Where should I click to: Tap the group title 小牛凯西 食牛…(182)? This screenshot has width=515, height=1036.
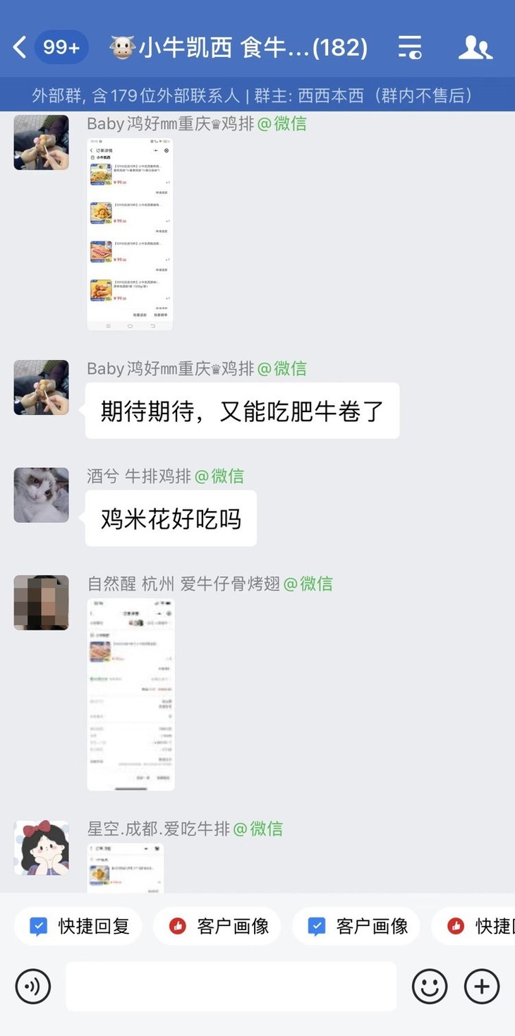pyautogui.click(x=238, y=47)
